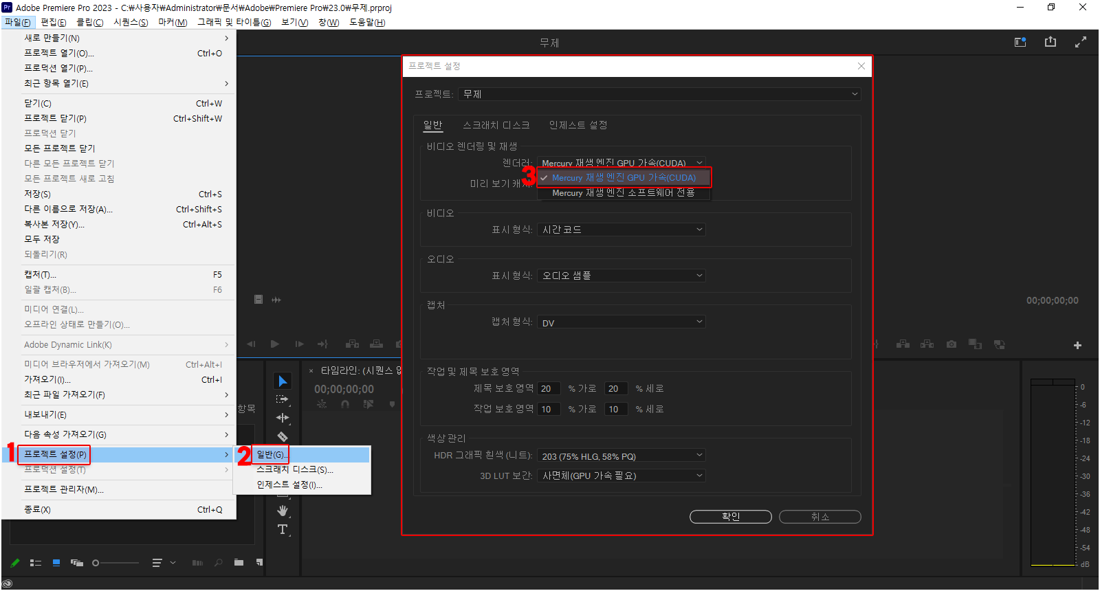Open 3D LUT interpolation dropdown
The width and height of the screenshot is (1100, 591).
621,476
